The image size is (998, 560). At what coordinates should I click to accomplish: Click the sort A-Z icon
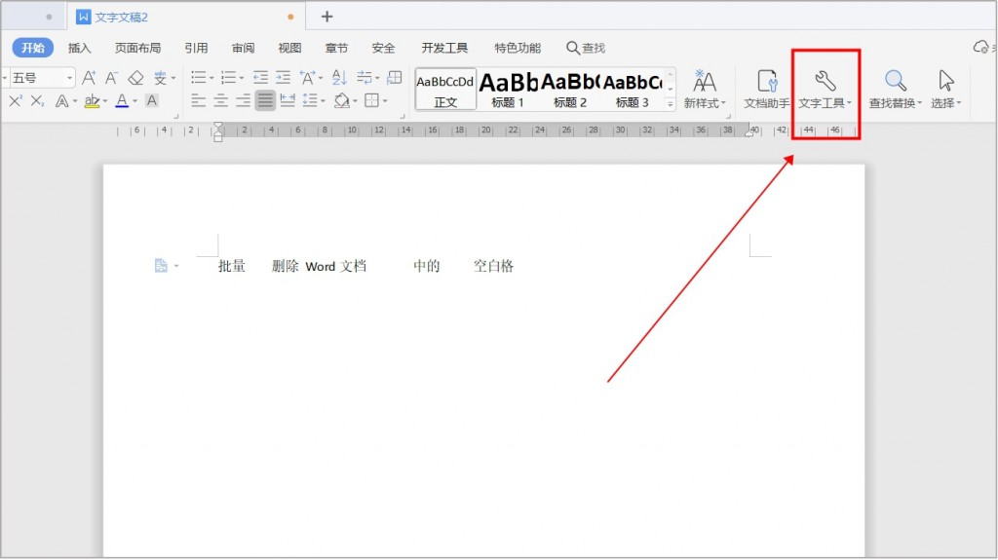[x=339, y=78]
